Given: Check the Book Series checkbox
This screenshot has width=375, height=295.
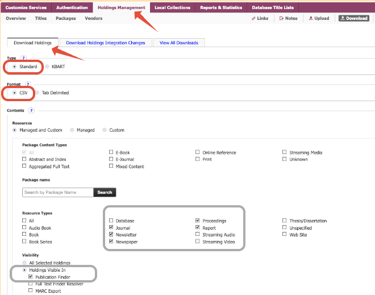Looking at the screenshot, I should tap(24, 242).
